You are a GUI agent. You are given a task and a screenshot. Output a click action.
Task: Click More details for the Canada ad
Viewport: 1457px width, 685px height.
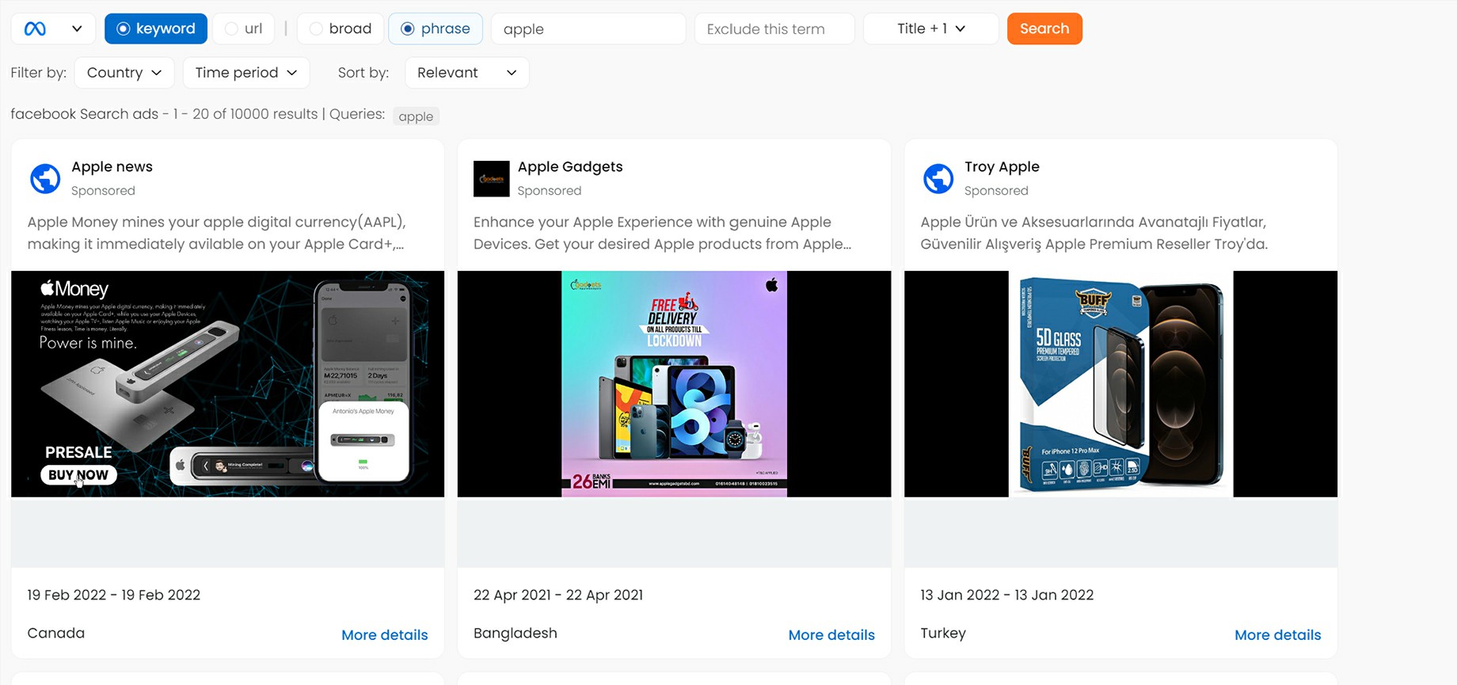[x=385, y=635]
